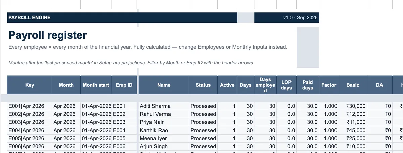Select the 'Payroll register' title

tap(48, 35)
